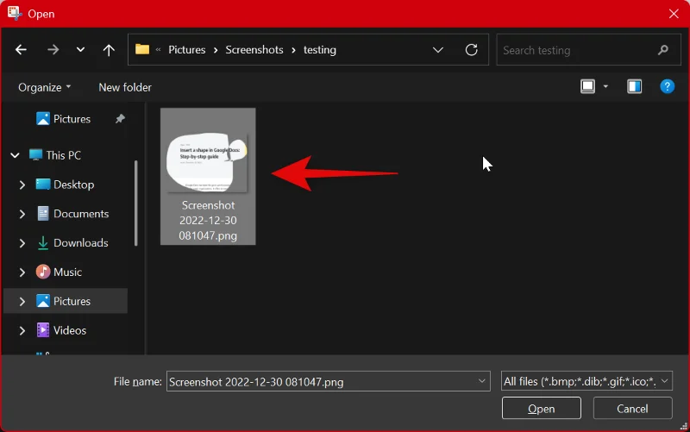Click the Open button
This screenshot has width=690, height=432.
click(542, 409)
